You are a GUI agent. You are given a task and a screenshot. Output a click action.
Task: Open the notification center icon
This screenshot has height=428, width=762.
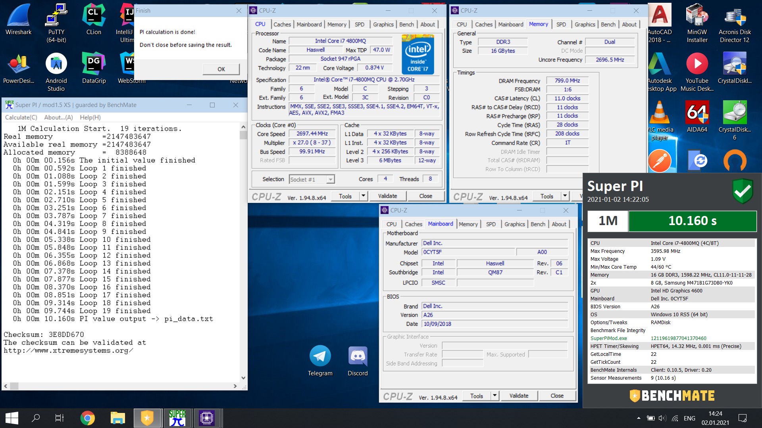[x=742, y=418]
